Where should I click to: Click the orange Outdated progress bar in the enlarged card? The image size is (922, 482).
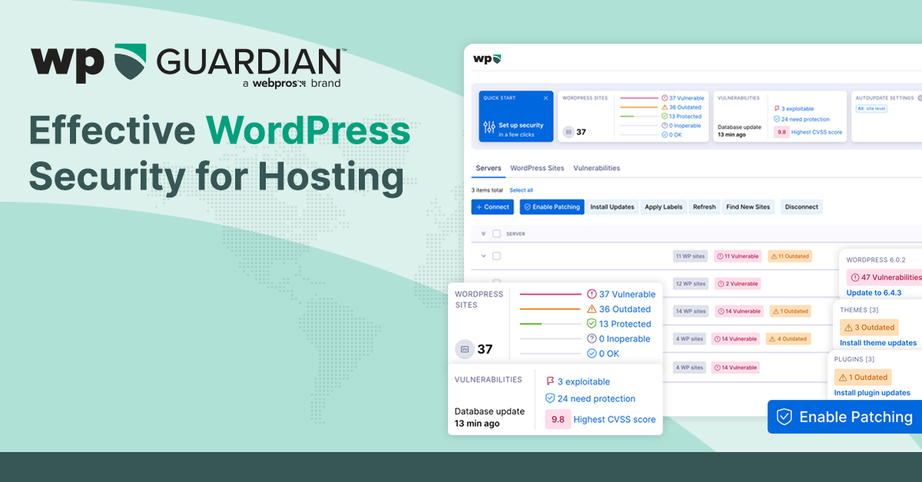click(x=550, y=309)
